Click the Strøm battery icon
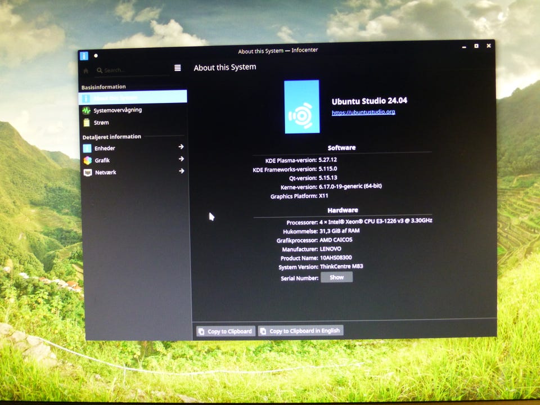Viewport: 540px width, 405px height. (87, 123)
